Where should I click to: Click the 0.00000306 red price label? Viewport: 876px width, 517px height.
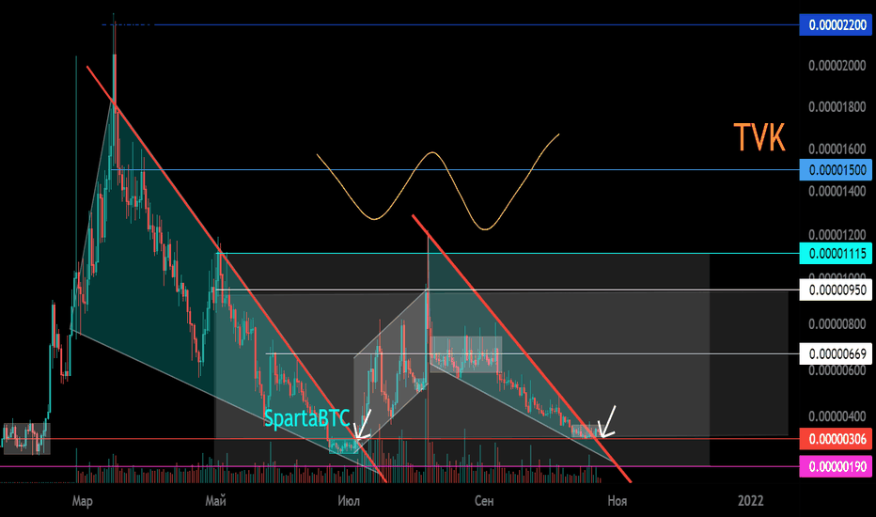[x=836, y=439]
